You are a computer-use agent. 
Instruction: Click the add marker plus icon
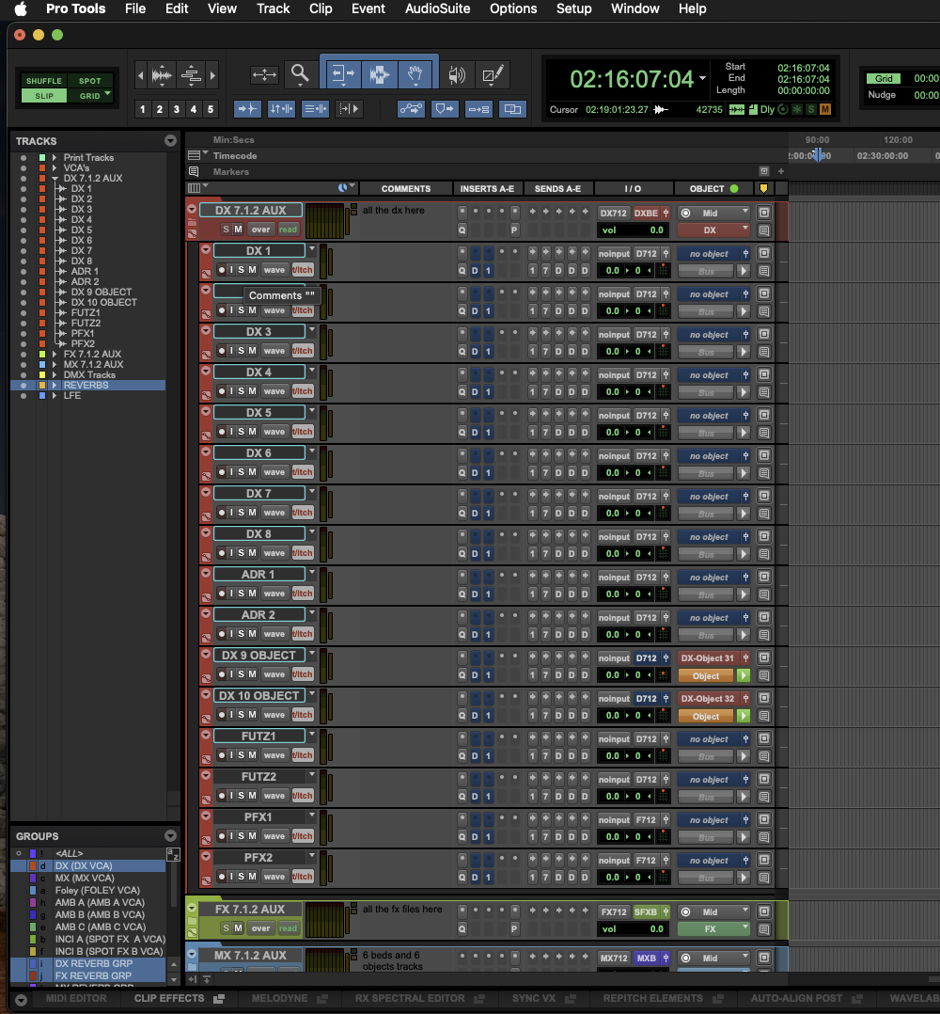tap(780, 171)
